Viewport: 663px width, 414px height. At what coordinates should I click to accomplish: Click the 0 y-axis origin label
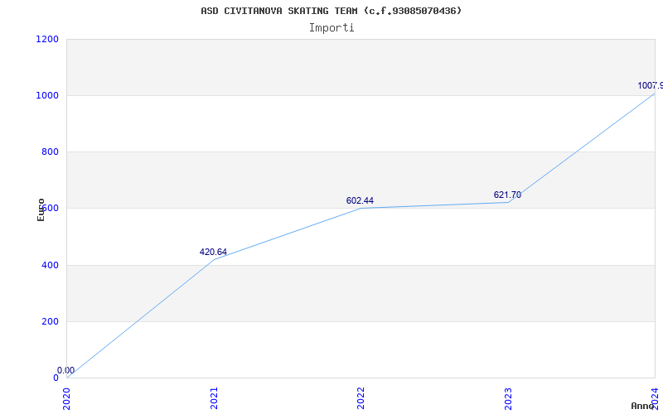(56, 378)
